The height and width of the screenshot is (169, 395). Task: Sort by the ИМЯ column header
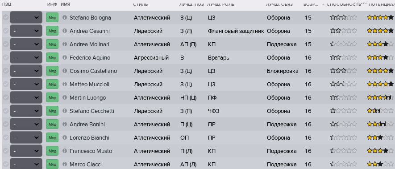tap(66, 4)
